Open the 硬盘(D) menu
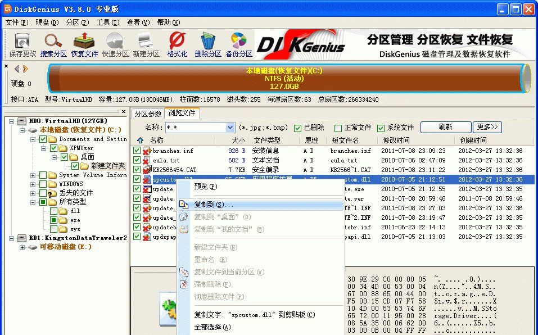Viewport: 538px width, 335px height. [x=47, y=22]
